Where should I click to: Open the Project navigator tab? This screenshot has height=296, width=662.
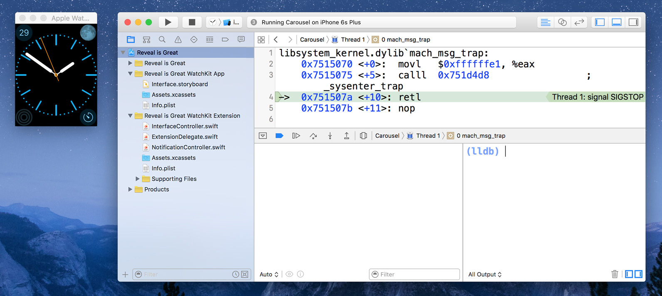[x=131, y=39]
